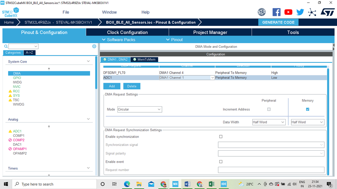Image resolution: width=337 pixels, height=189 pixels.
Task: Expand the Software Packs menu
Action: (119, 40)
